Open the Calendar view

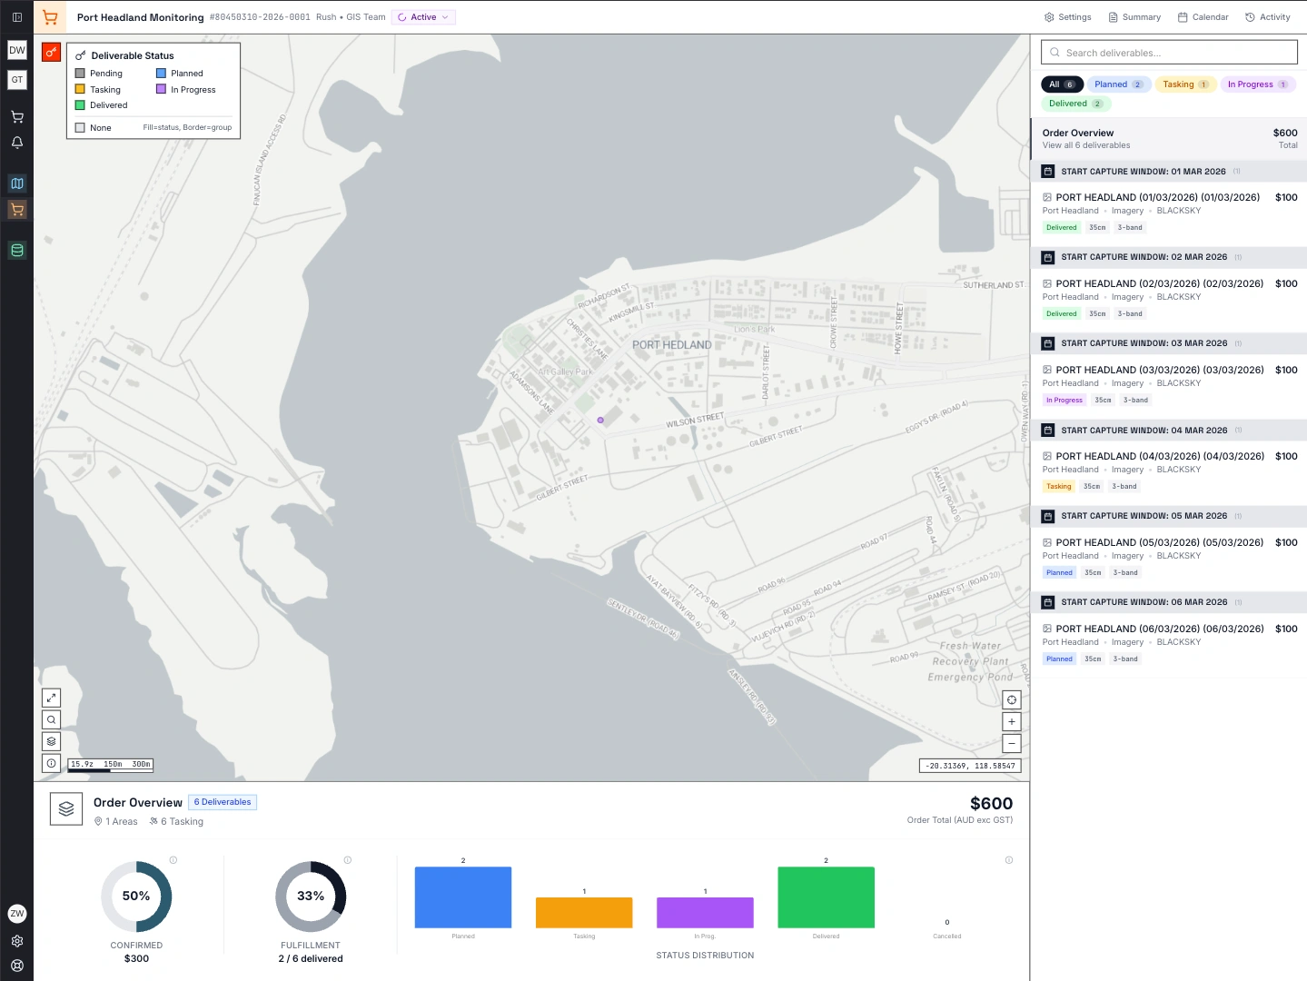pos(1203,17)
